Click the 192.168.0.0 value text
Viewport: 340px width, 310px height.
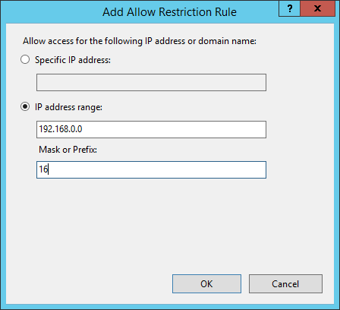[61, 129]
